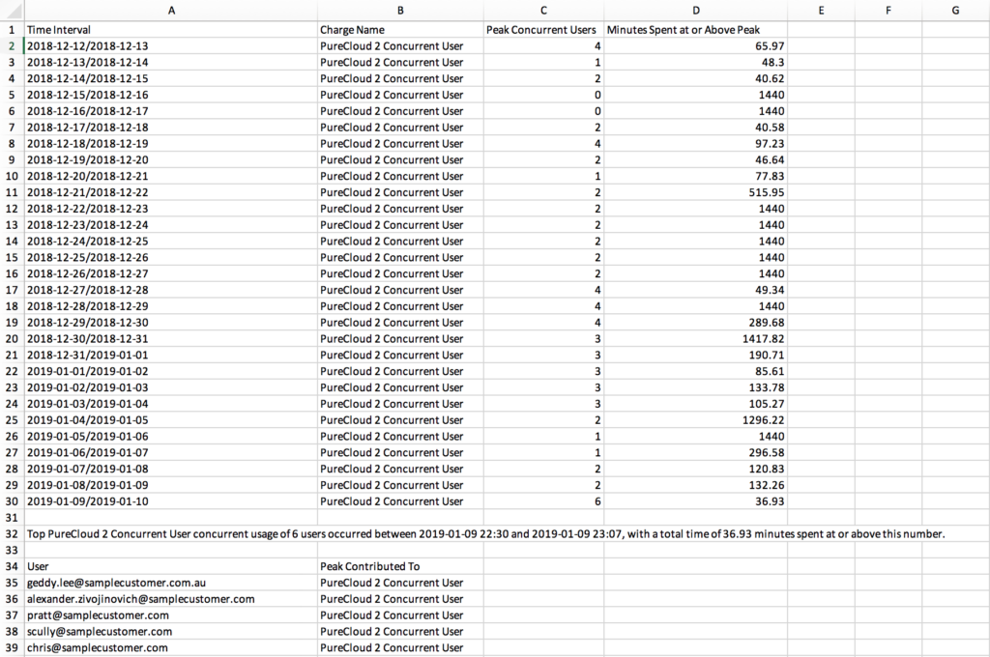
Task: Select pratt@samplecustomer.com cell
Action: pyautogui.click(x=171, y=615)
